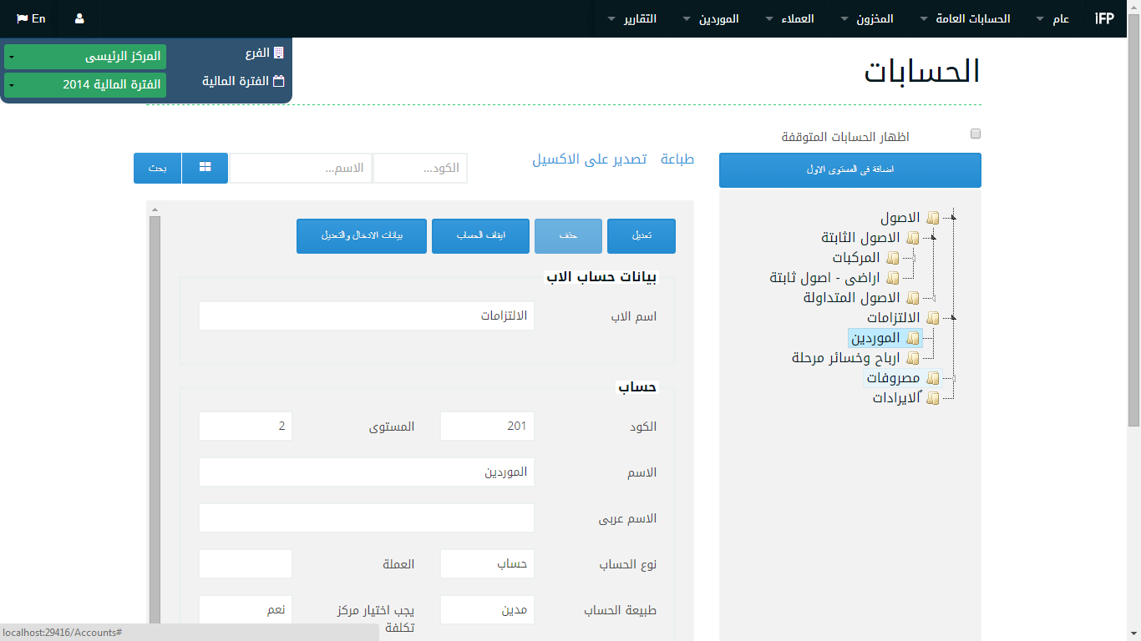Image resolution: width=1141 pixels, height=641 pixels.
Task: Open الفترة المالية 2014 period dropdown
Action: 85,85
